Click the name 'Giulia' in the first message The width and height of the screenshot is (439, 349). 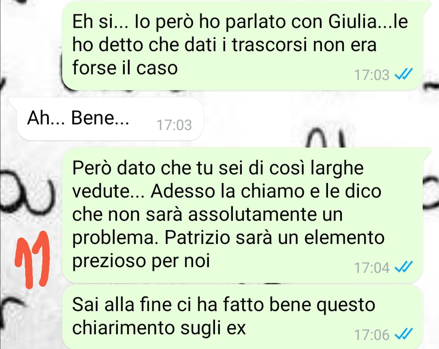(x=353, y=21)
